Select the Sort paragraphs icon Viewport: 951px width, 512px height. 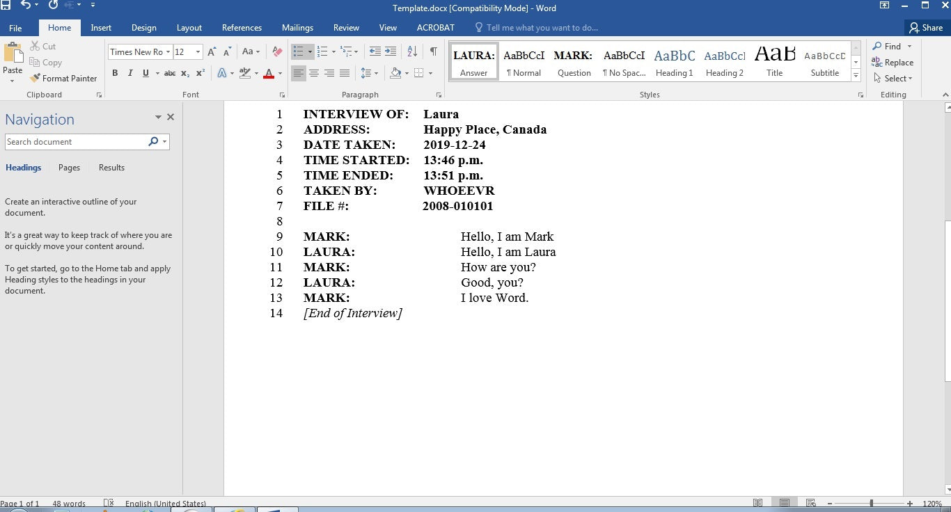pos(412,51)
